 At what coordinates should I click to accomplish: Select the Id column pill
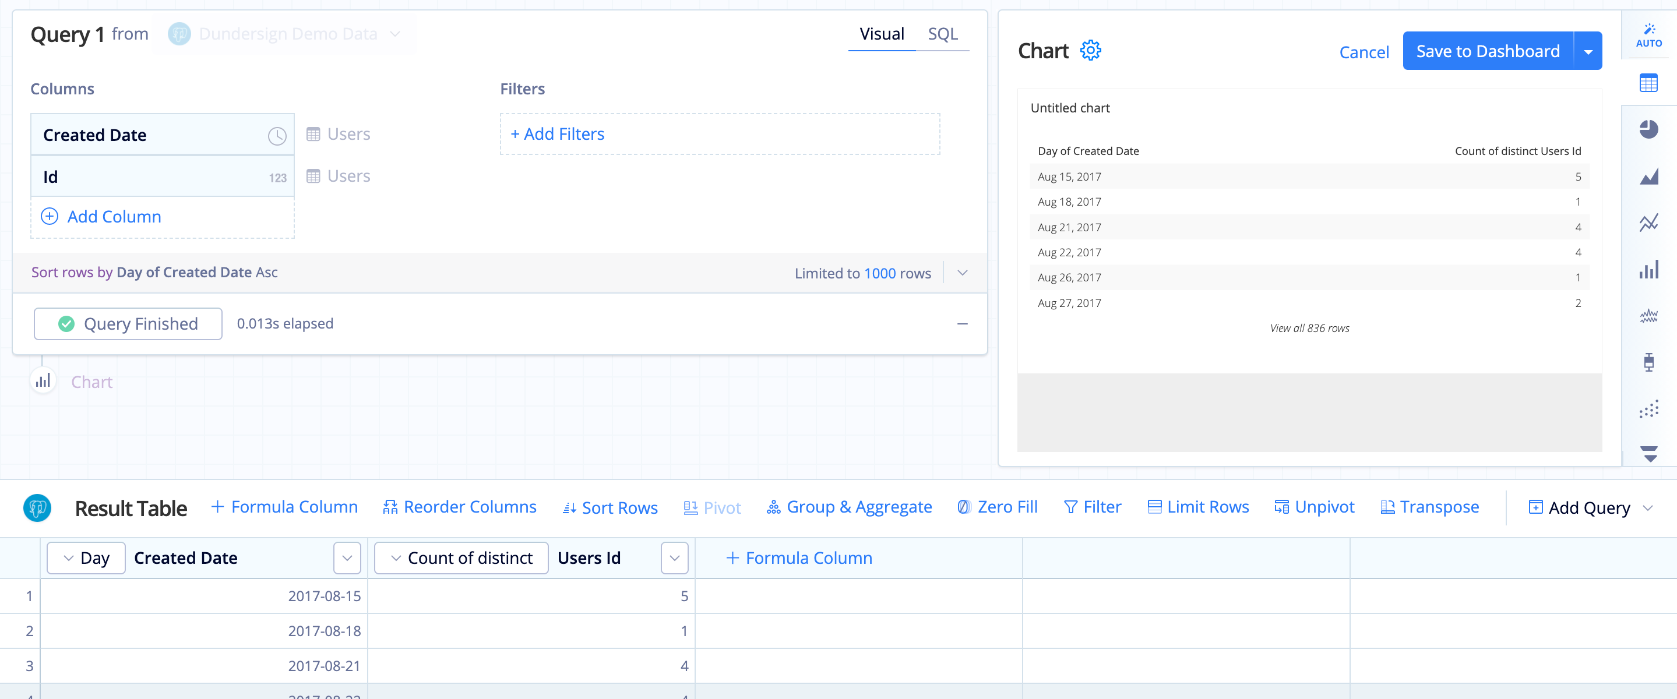pos(162,176)
